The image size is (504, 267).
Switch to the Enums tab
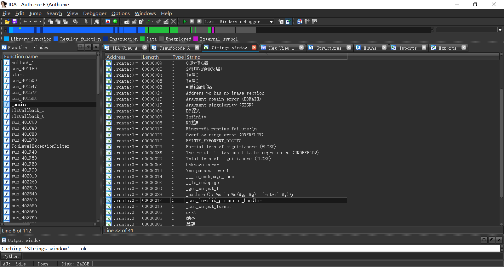370,48
